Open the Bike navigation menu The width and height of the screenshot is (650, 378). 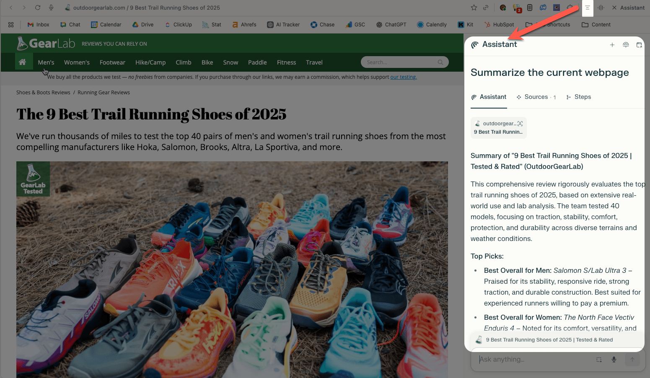pos(207,62)
